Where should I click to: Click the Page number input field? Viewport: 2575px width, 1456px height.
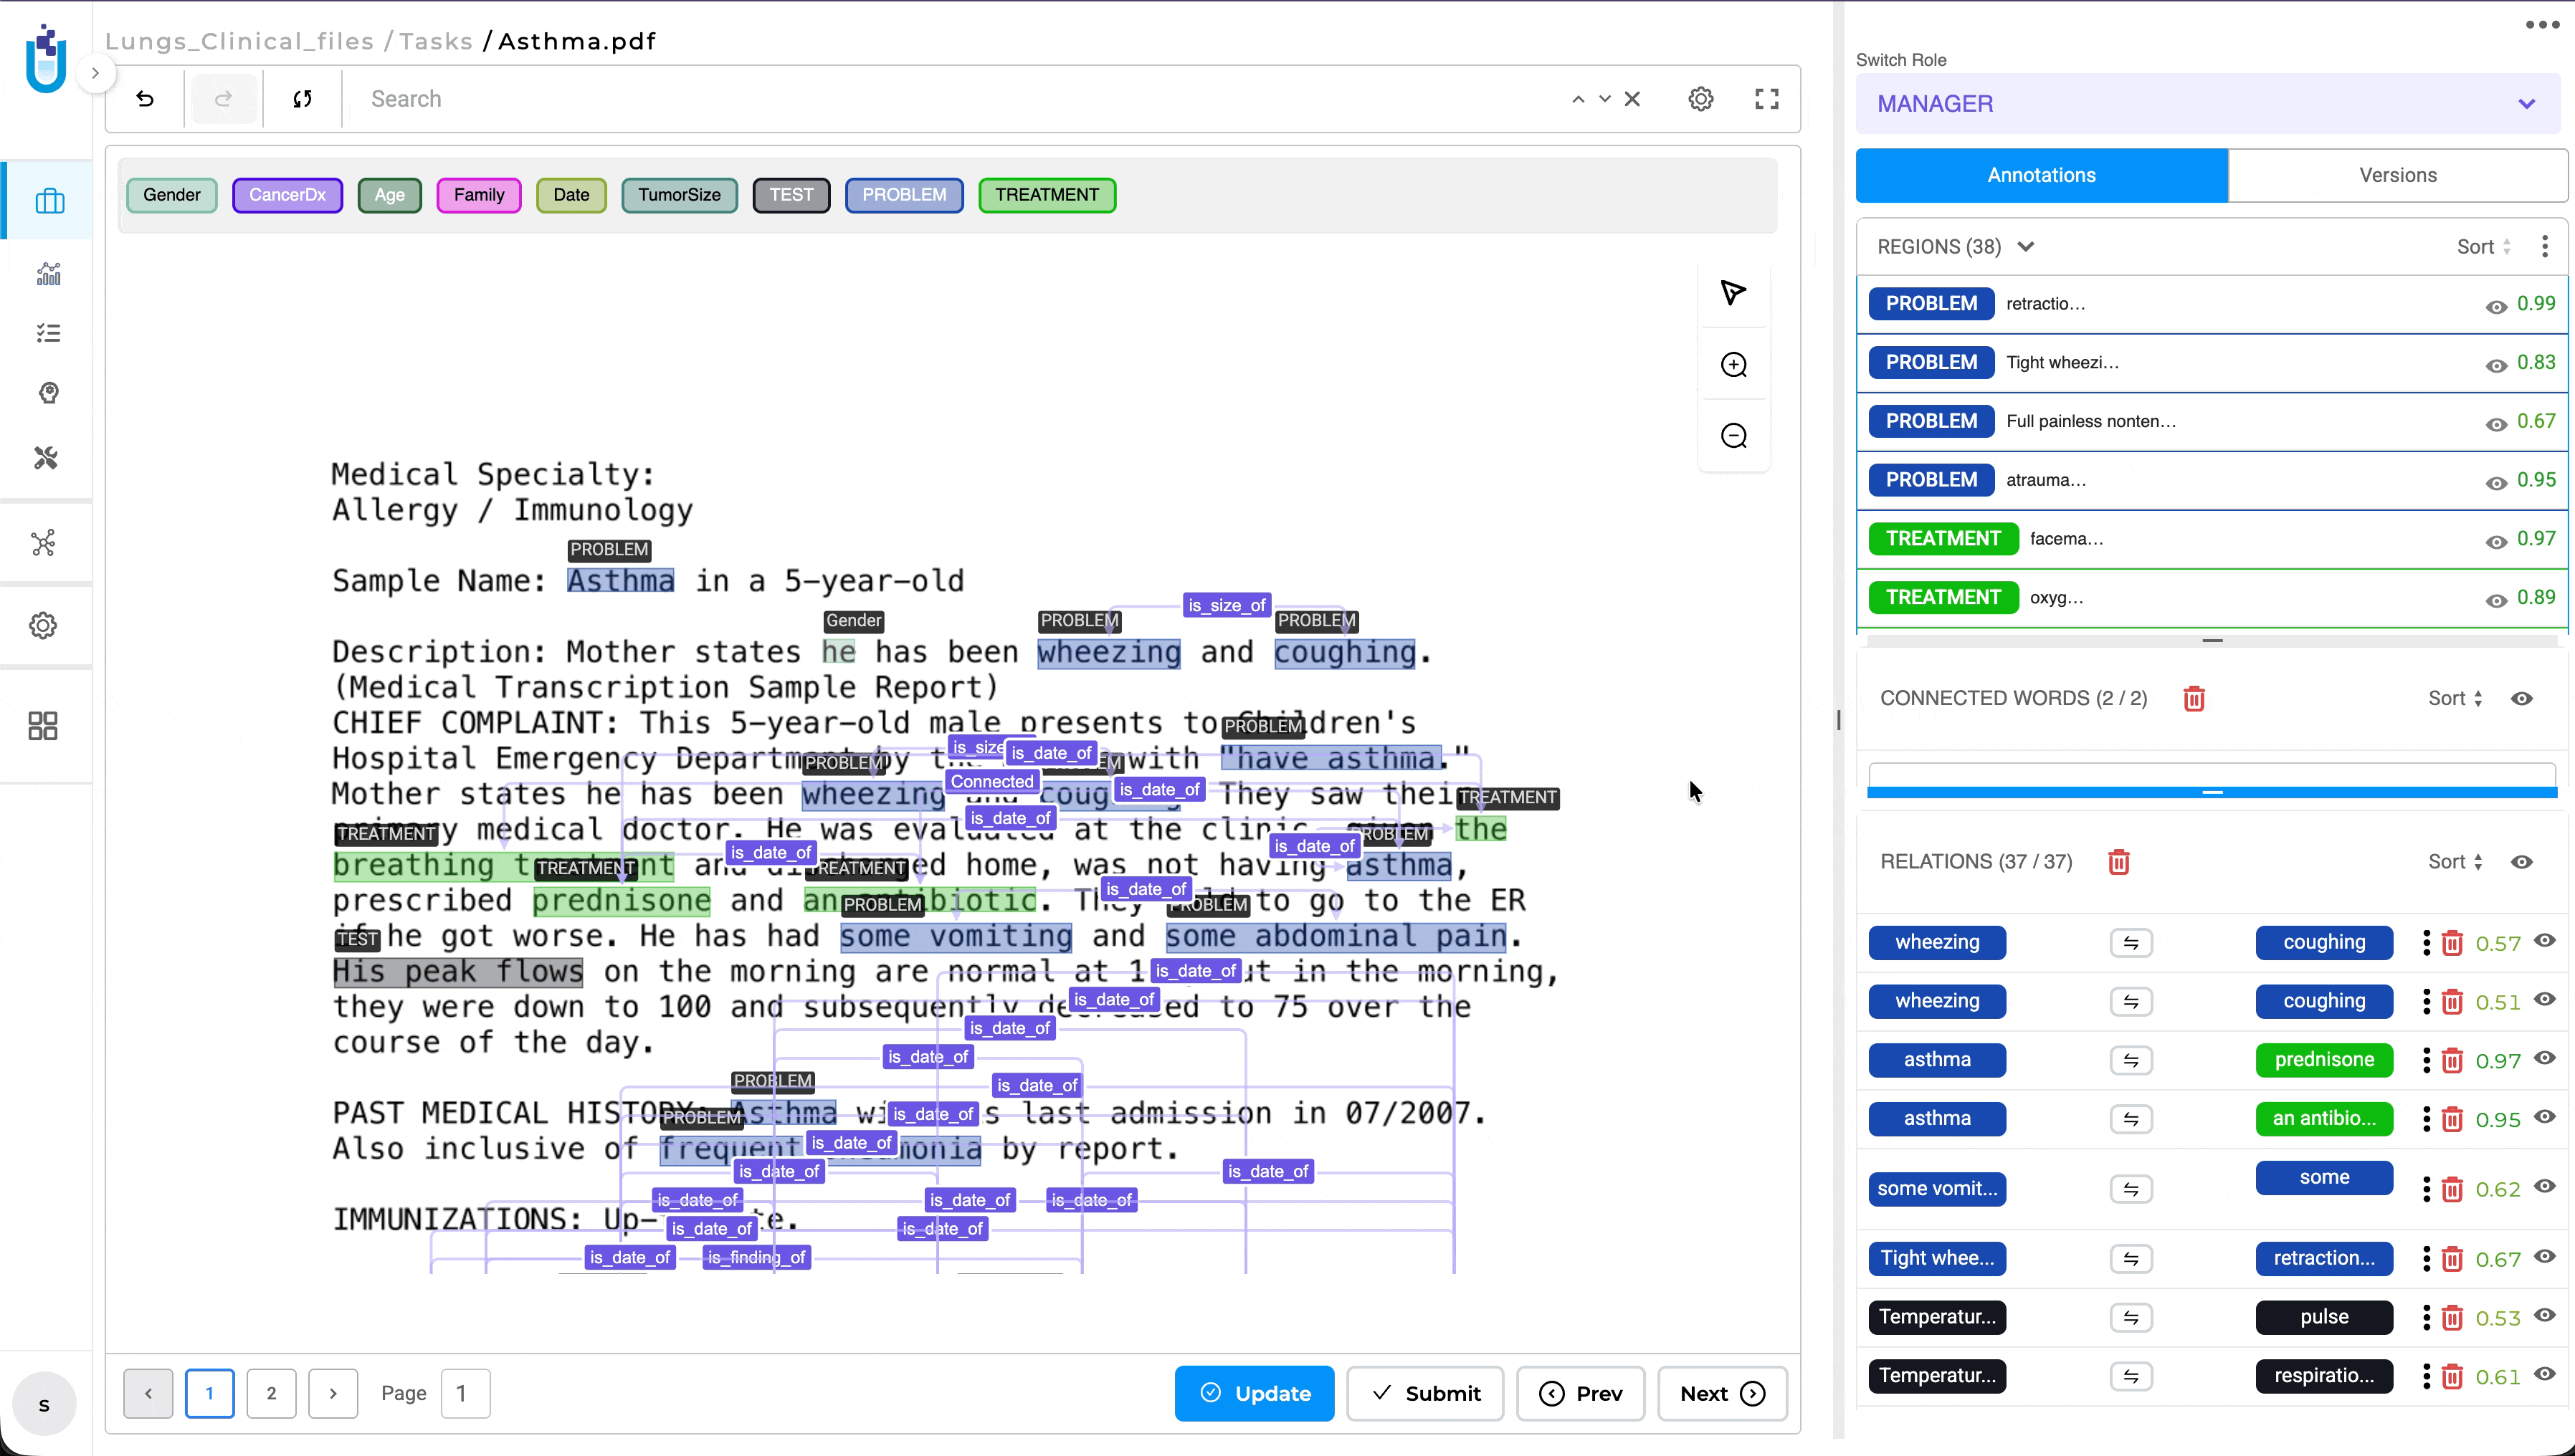click(465, 1393)
